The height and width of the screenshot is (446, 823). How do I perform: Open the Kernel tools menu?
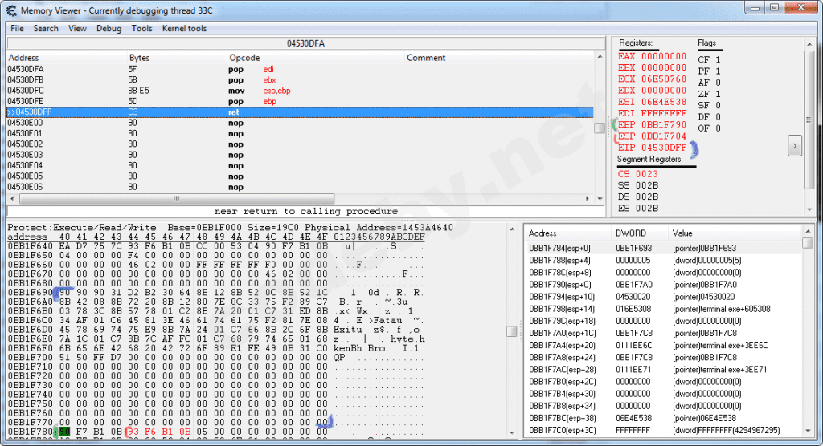[x=184, y=28]
